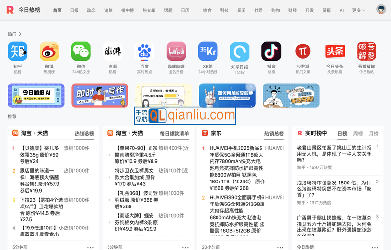The image size is (391, 250).
Task: Open the 少数派 热门文章 icon
Action: (303, 51)
